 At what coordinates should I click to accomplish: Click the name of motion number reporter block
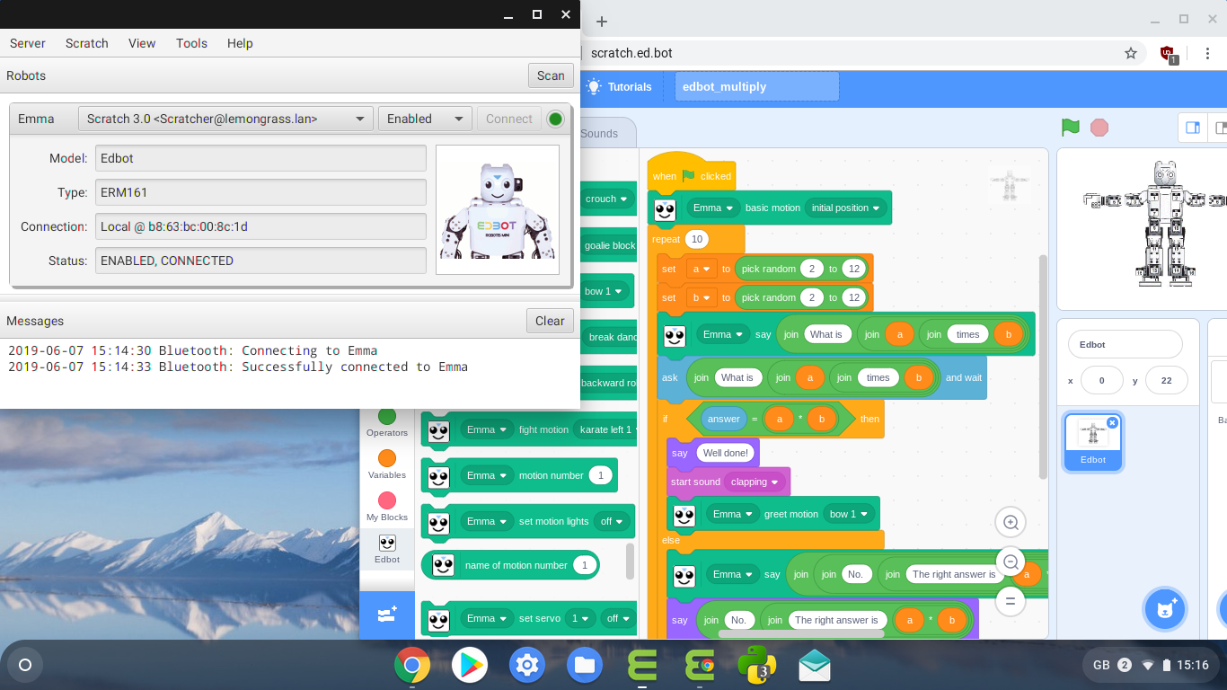(x=509, y=565)
